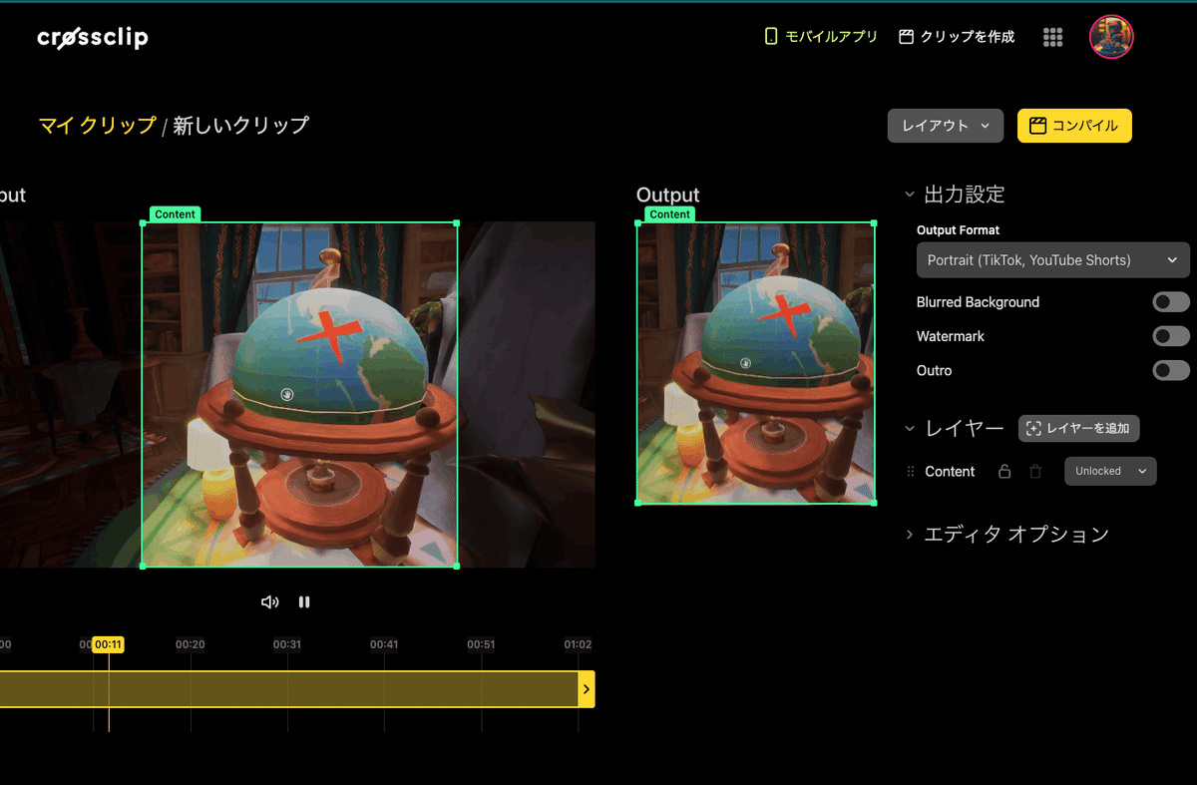The image size is (1197, 785).
Task: Click the yellow clip range bar
Action: coord(289,689)
